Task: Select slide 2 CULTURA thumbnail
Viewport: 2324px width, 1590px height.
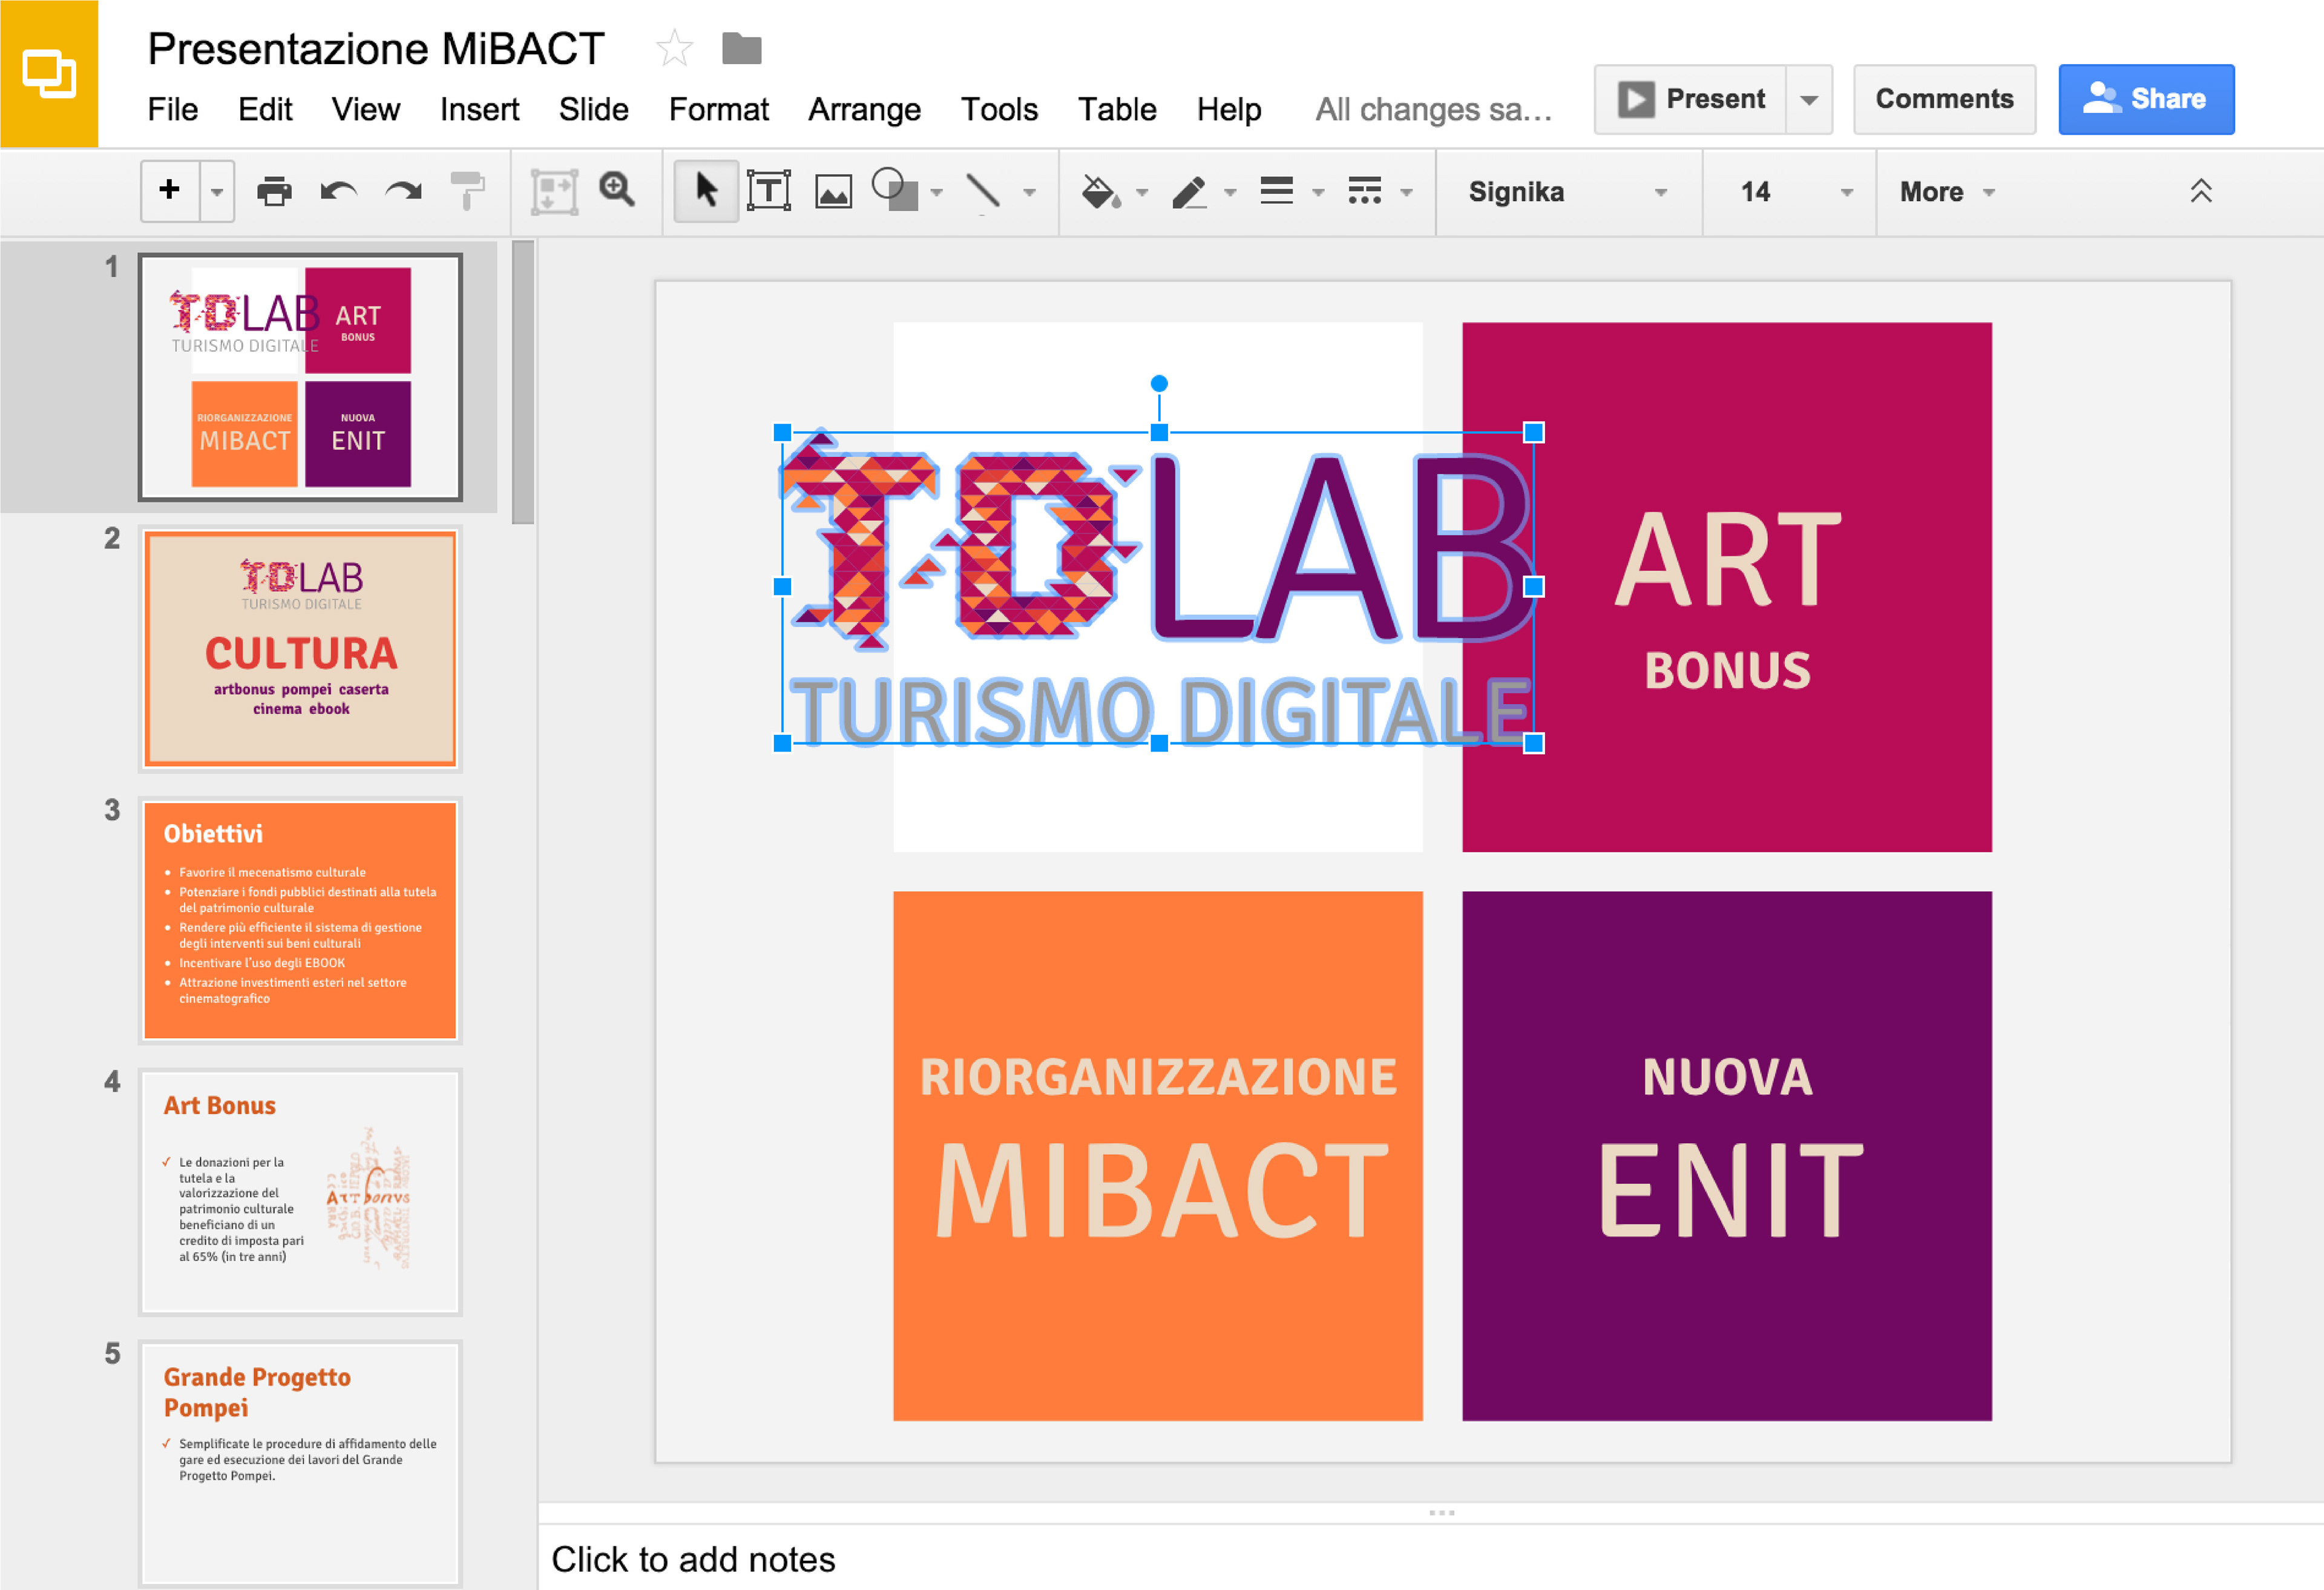Action: pos(300,649)
